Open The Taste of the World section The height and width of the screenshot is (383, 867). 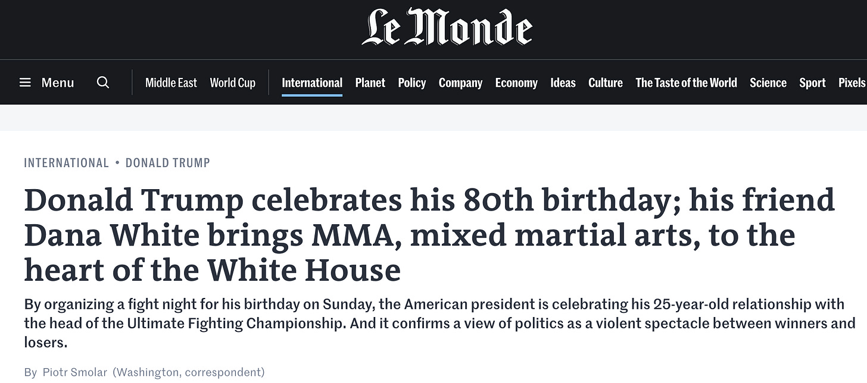click(686, 83)
